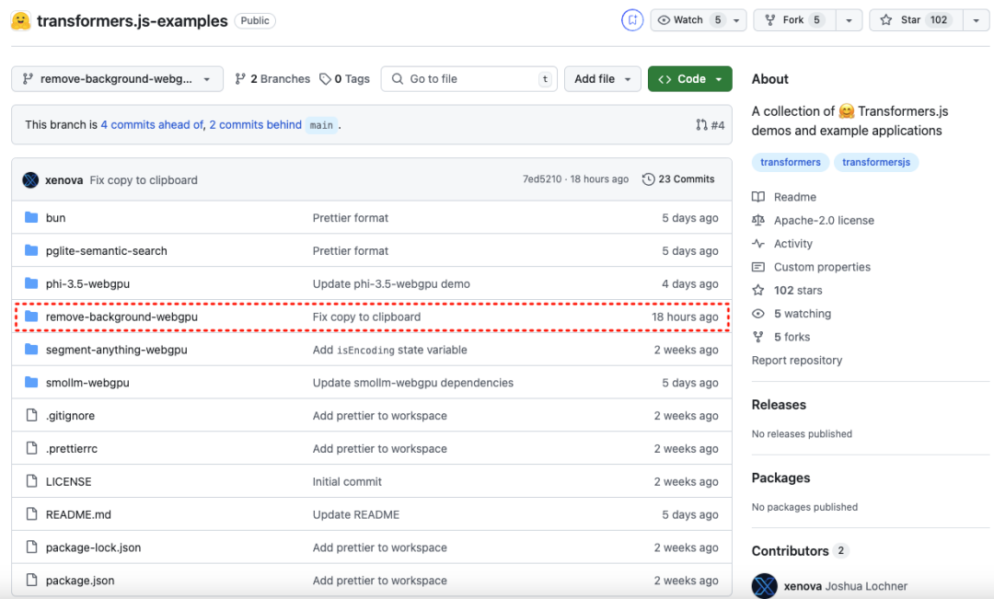Open 4 commits ahead of link
Screen dimensions: 994x599
(152, 125)
